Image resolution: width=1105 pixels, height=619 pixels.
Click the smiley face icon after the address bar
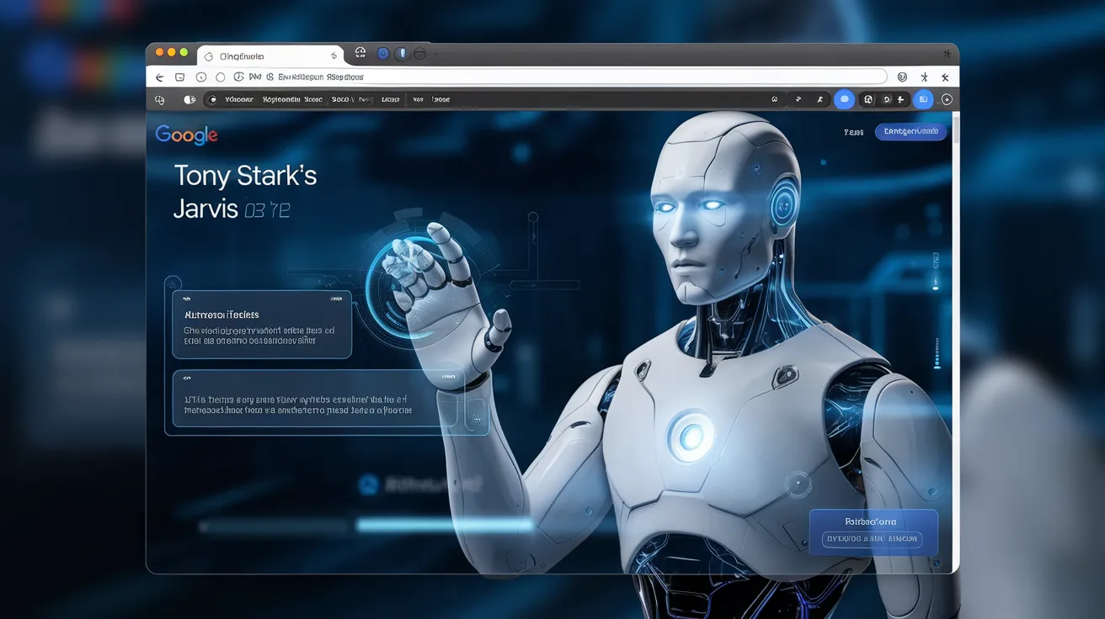(x=902, y=77)
